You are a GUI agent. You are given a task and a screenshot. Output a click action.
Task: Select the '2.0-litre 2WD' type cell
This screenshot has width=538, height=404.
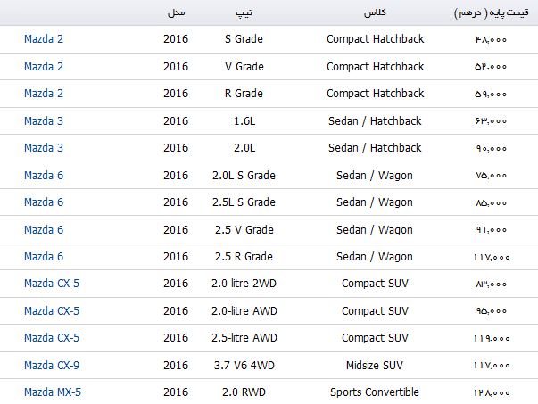[x=244, y=284]
